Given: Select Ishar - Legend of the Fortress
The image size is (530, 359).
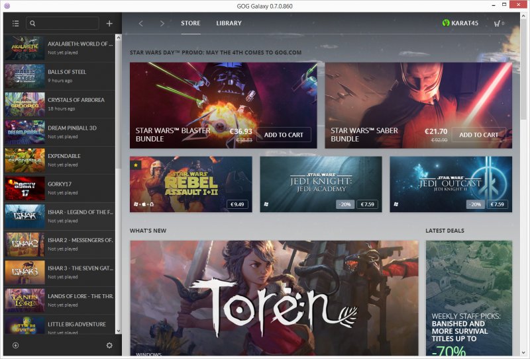Looking at the screenshot, I should (60, 216).
